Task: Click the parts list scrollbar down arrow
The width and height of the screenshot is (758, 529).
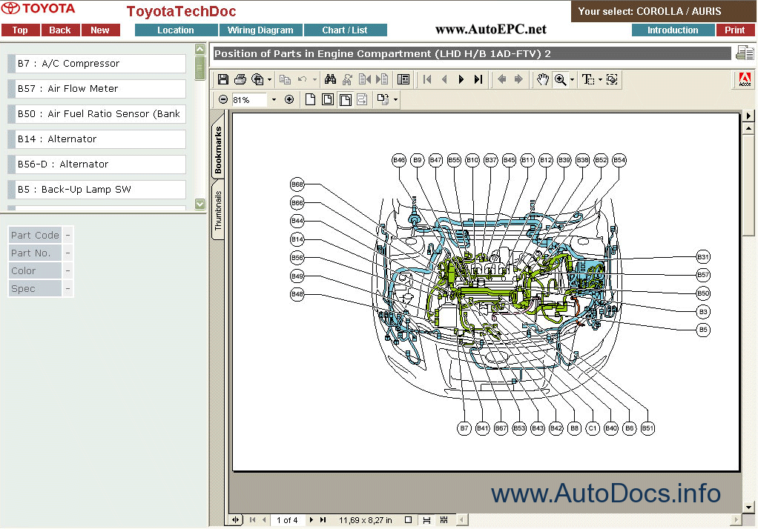Action: pyautogui.click(x=200, y=204)
